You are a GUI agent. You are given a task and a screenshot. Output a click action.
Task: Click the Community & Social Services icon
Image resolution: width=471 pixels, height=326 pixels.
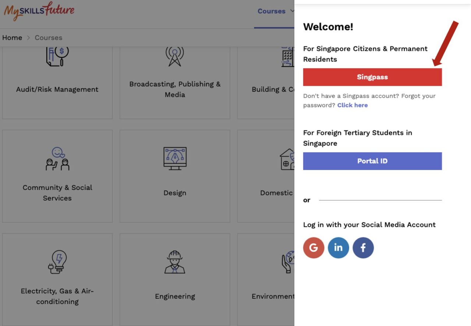click(x=57, y=158)
